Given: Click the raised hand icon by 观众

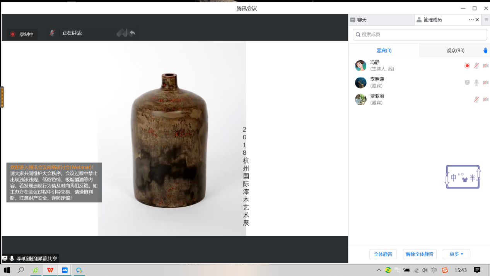Looking at the screenshot, I should coord(485,50).
